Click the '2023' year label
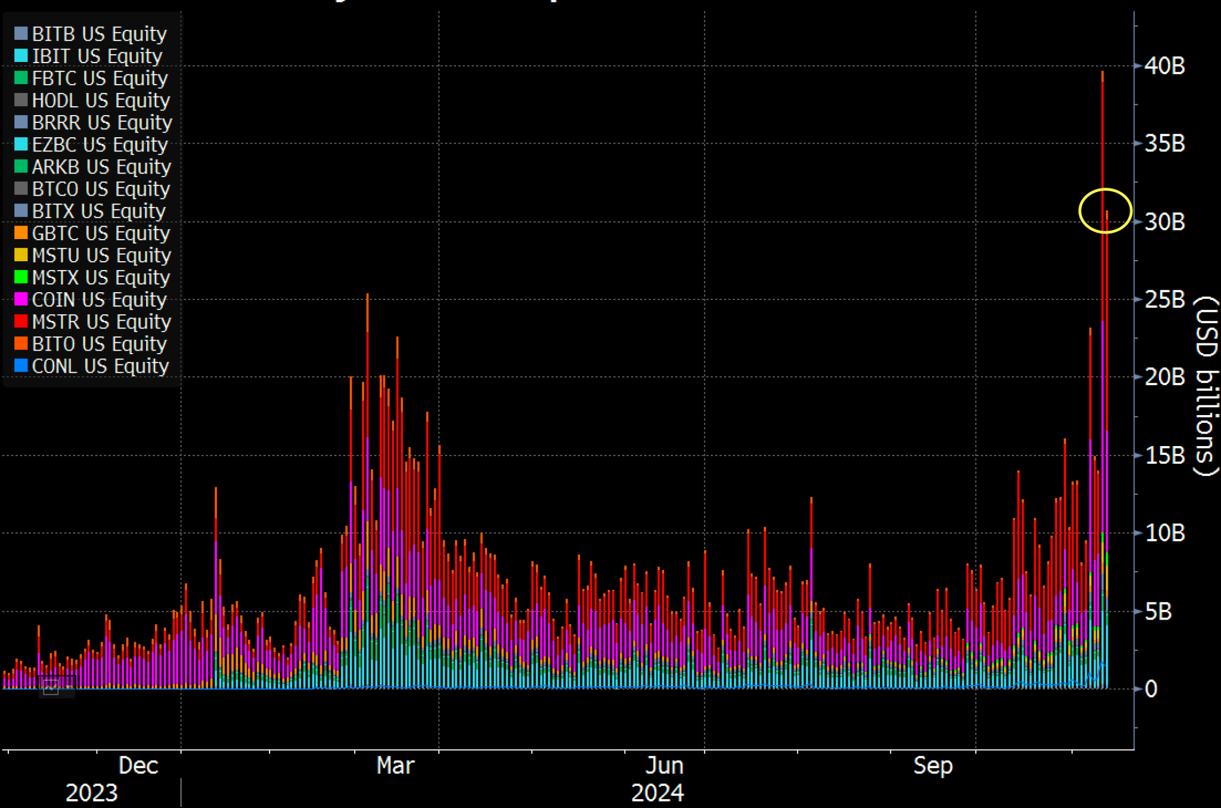 click(x=91, y=793)
